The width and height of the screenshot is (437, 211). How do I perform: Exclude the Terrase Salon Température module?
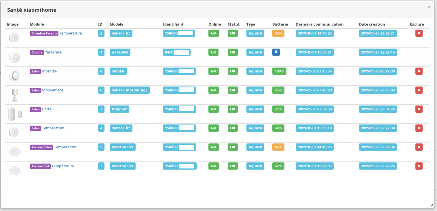click(419, 147)
